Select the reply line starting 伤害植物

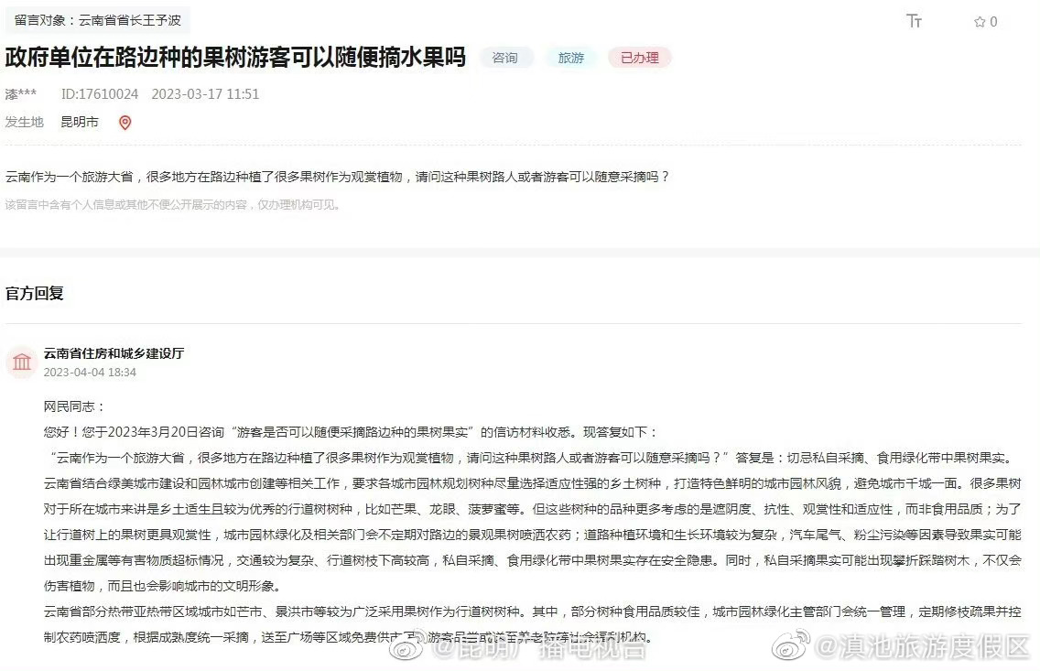165,586
